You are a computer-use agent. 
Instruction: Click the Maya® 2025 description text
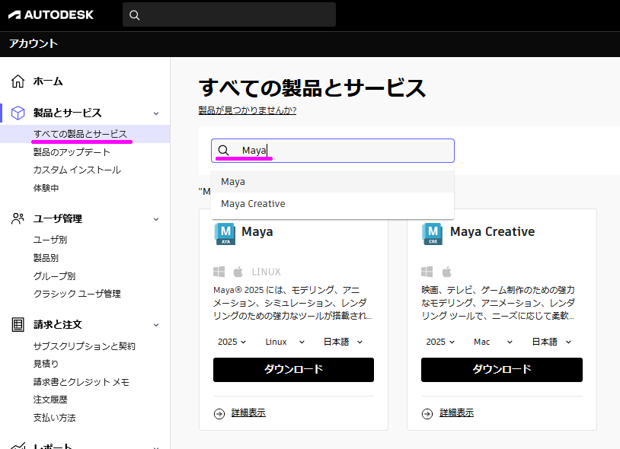click(x=292, y=303)
